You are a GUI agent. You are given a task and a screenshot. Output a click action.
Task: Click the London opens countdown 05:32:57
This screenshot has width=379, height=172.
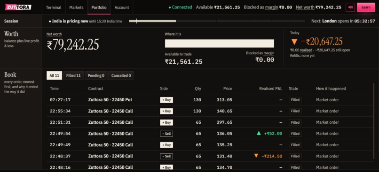click(365, 21)
